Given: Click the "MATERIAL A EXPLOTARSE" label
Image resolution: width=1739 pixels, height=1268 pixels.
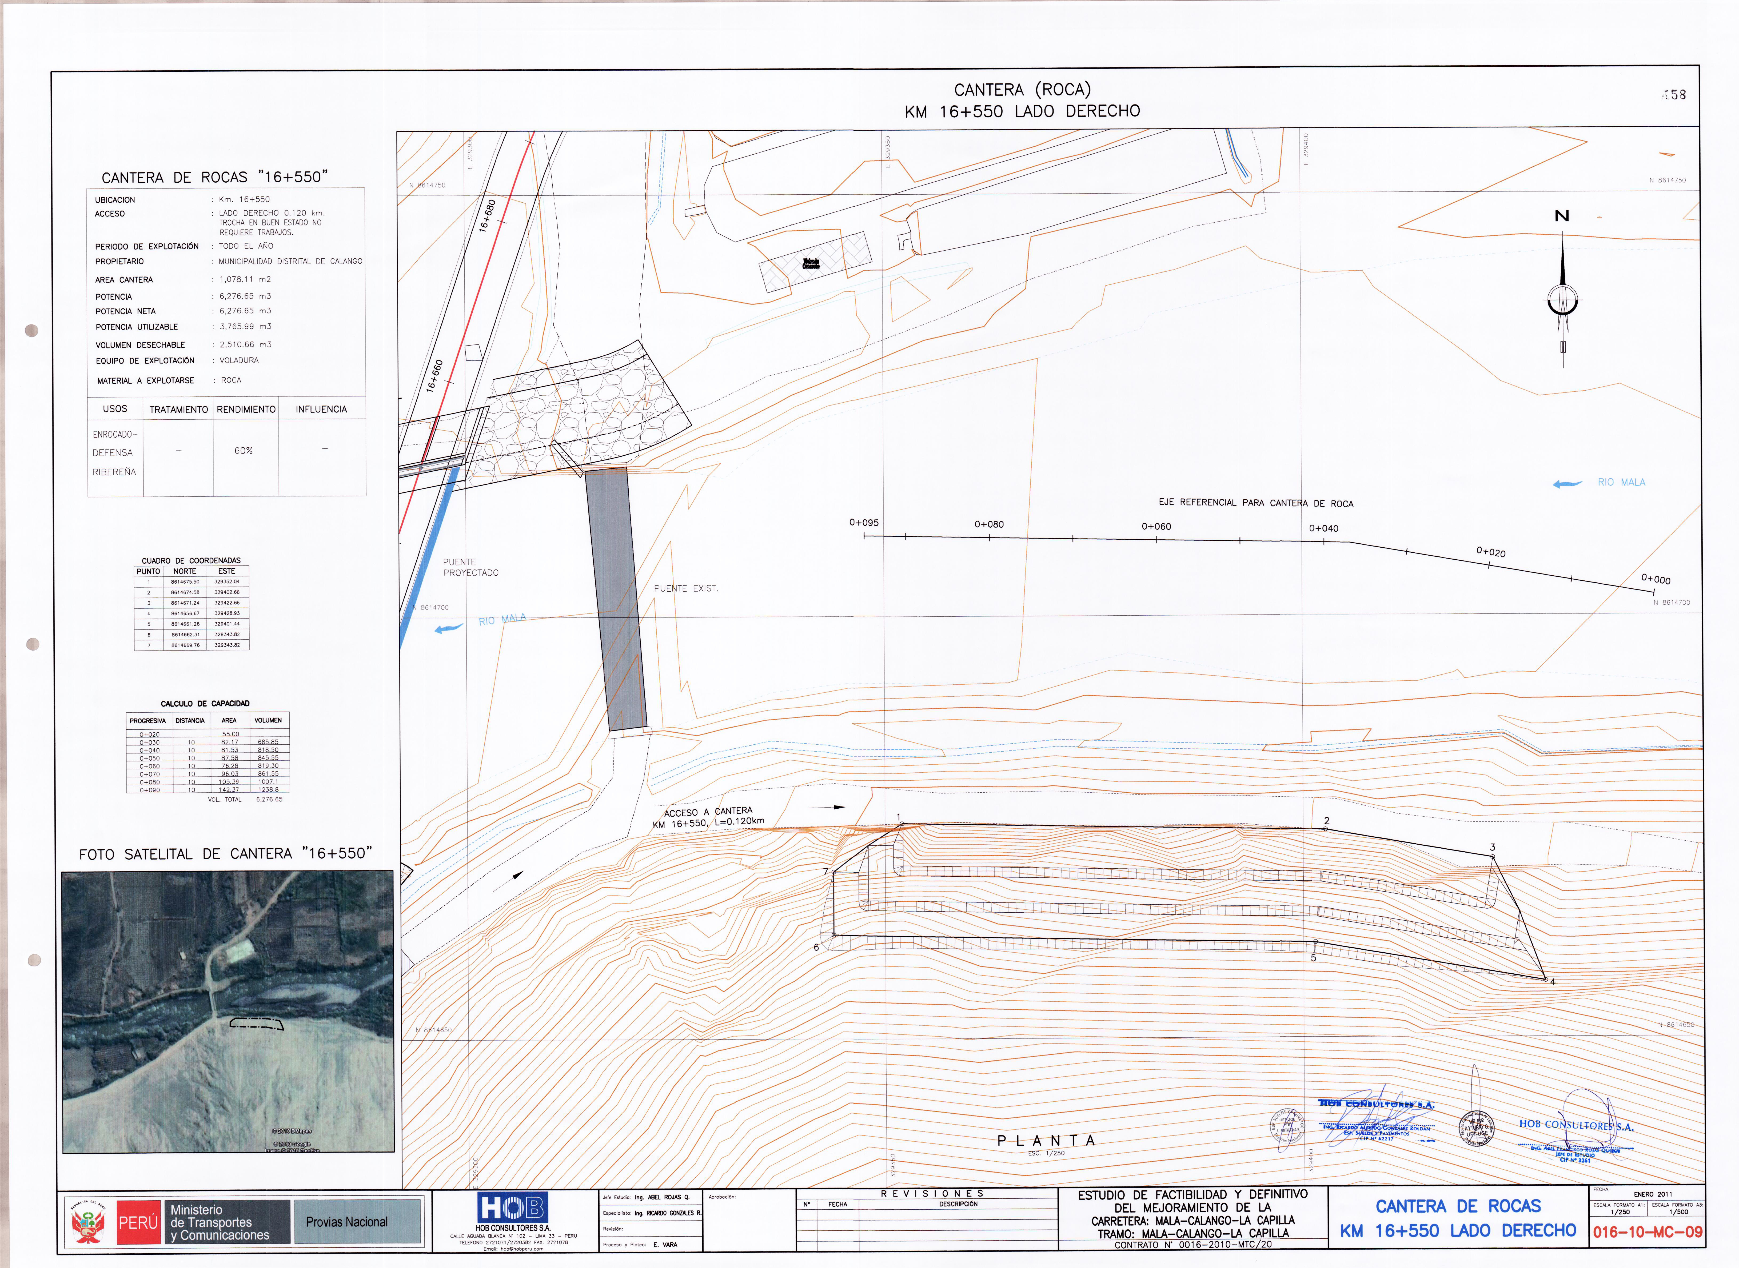Looking at the screenshot, I should pos(145,381).
